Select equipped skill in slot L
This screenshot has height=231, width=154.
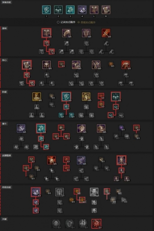pyautogui.click(x=94, y=10)
